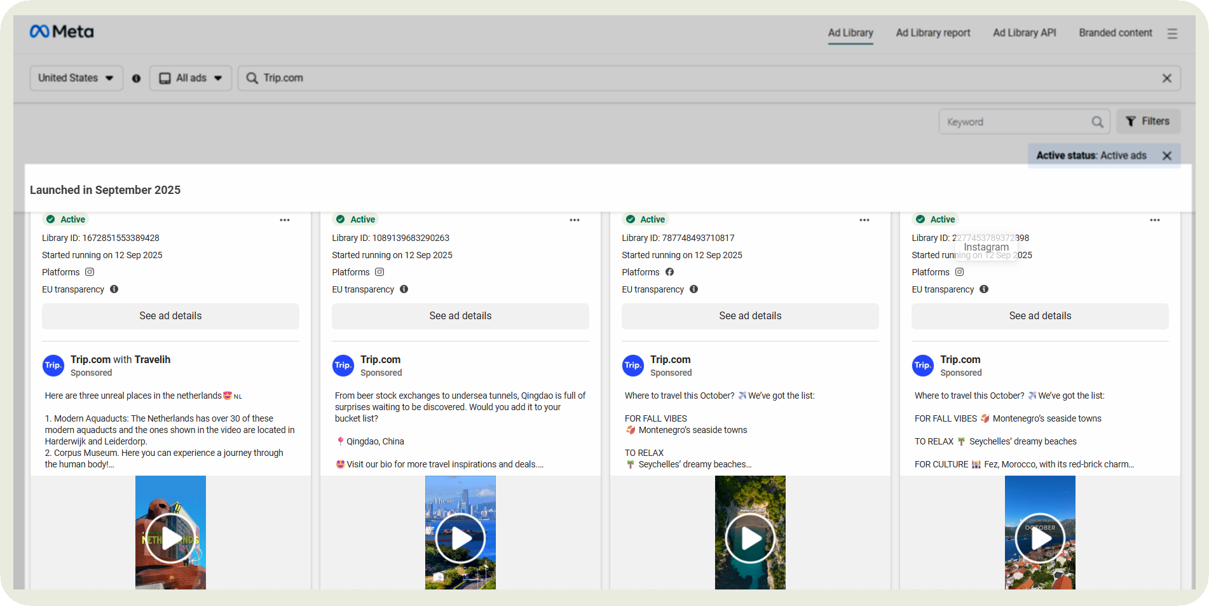The image size is (1209, 606).
Task: Remove the Active status filter chip
Action: pos(1167,156)
